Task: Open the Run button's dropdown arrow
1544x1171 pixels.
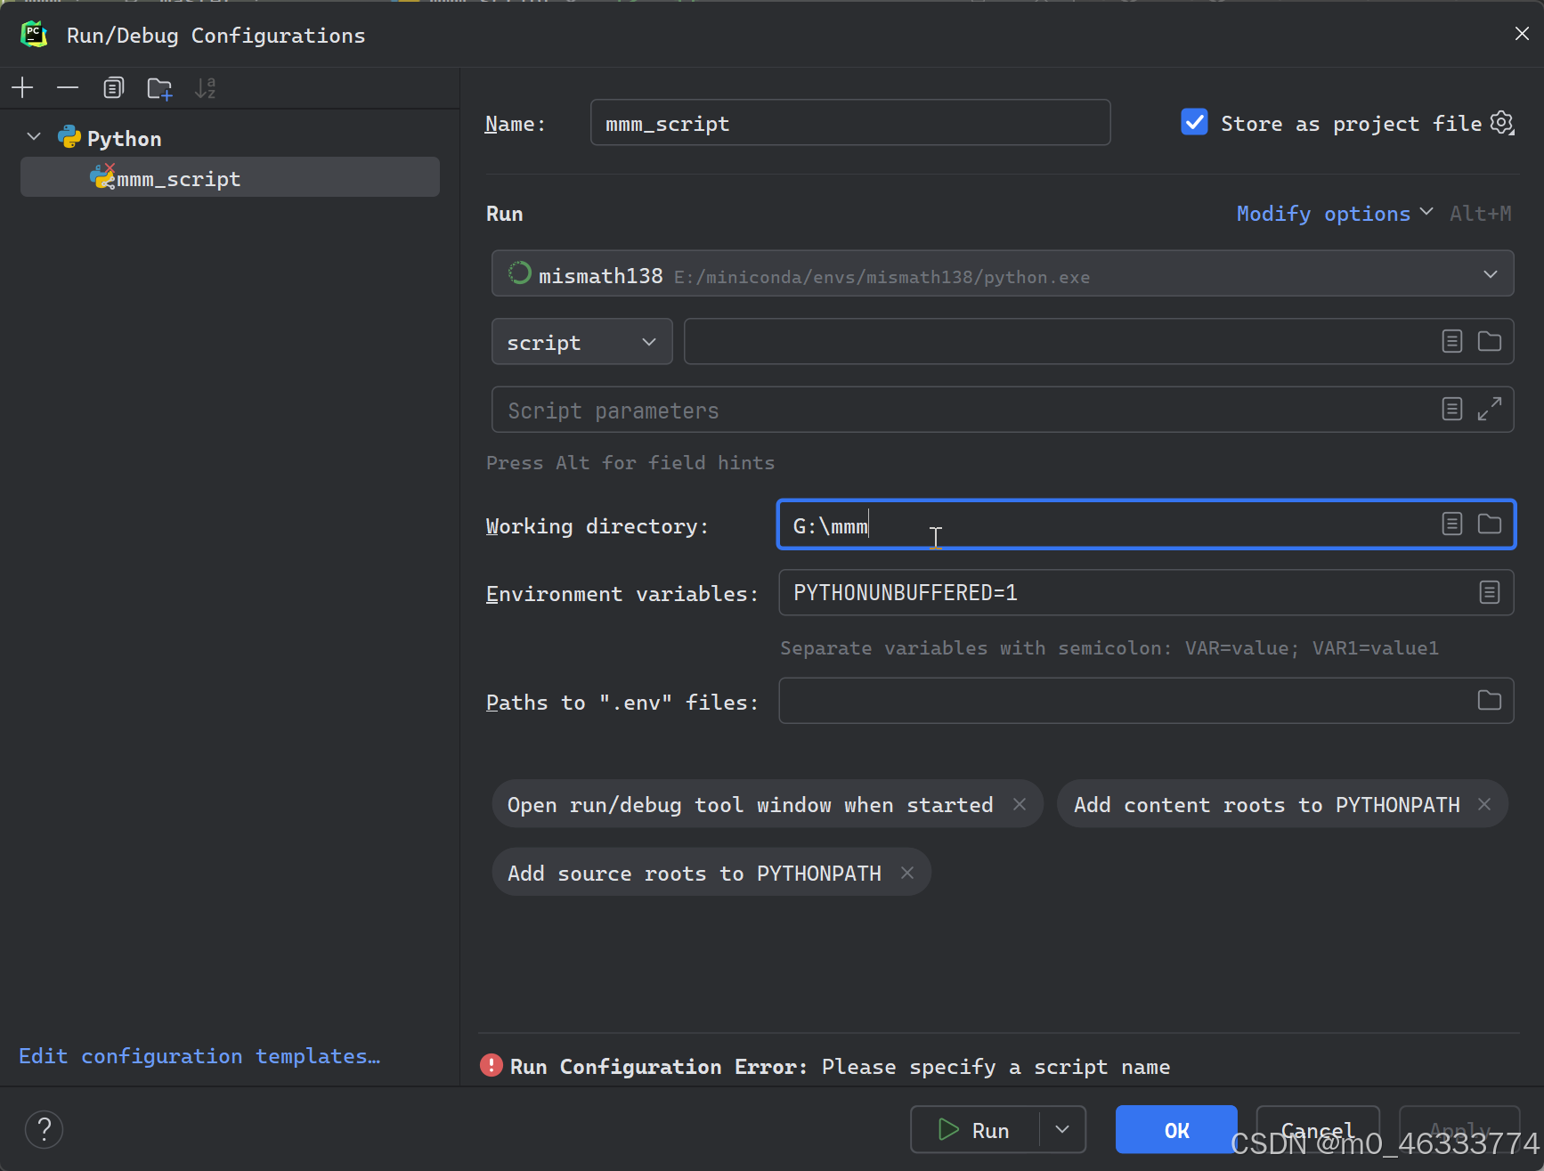Action: coord(1062,1129)
